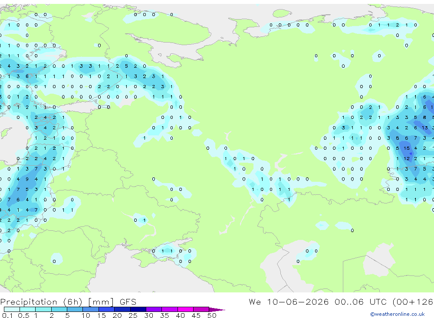Click the "9" precipitation value on the map
Screen dimensions: 434x318
coord(27,179)
